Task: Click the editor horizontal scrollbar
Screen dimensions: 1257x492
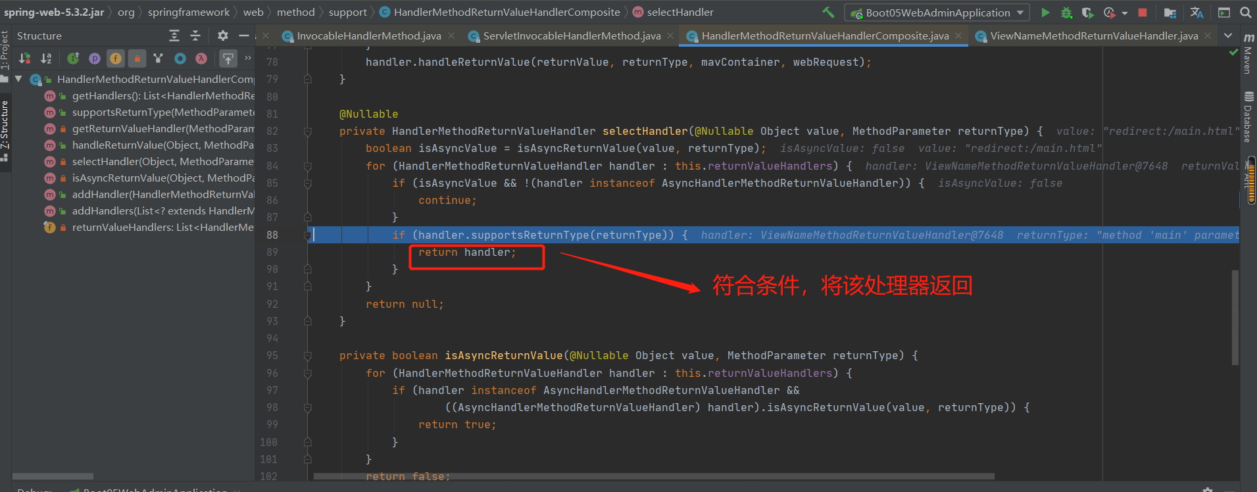Action: pyautogui.click(x=654, y=476)
